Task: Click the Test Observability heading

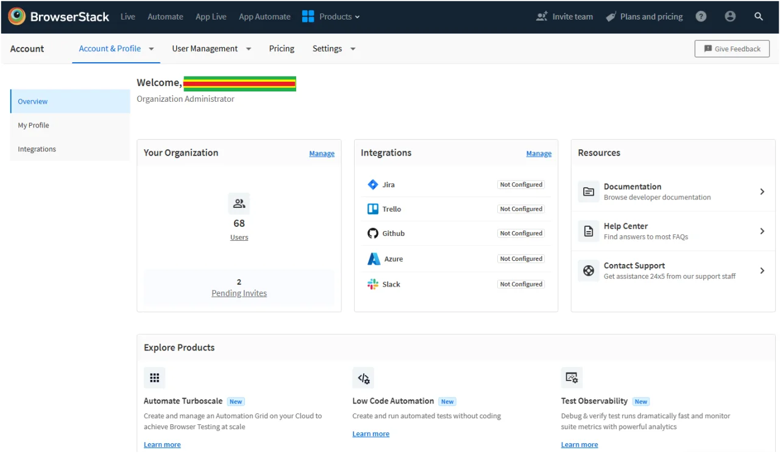Action: (594, 401)
